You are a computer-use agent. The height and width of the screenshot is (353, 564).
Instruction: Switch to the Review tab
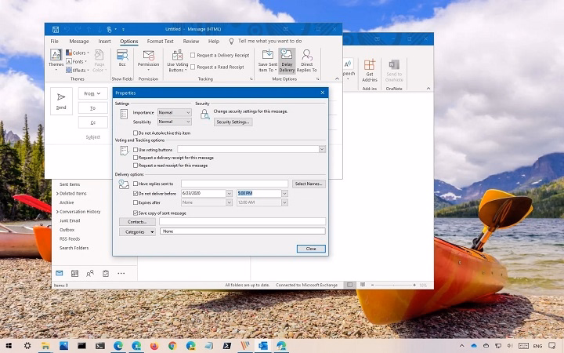pos(191,41)
